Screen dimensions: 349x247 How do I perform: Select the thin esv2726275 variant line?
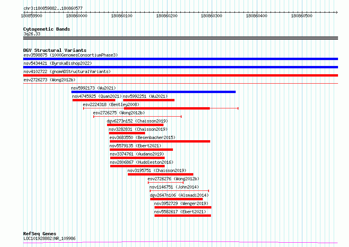[x=137, y=117]
